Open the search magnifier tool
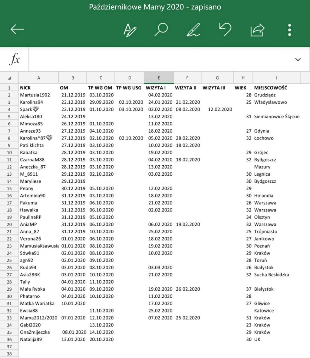Screen dimensions: 310x358 coord(161,29)
